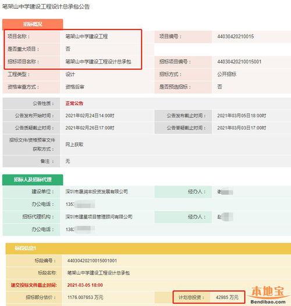This screenshot has height=306, width=291.
Task: Click planned total investment 42985 万元
Action: tap(227, 297)
